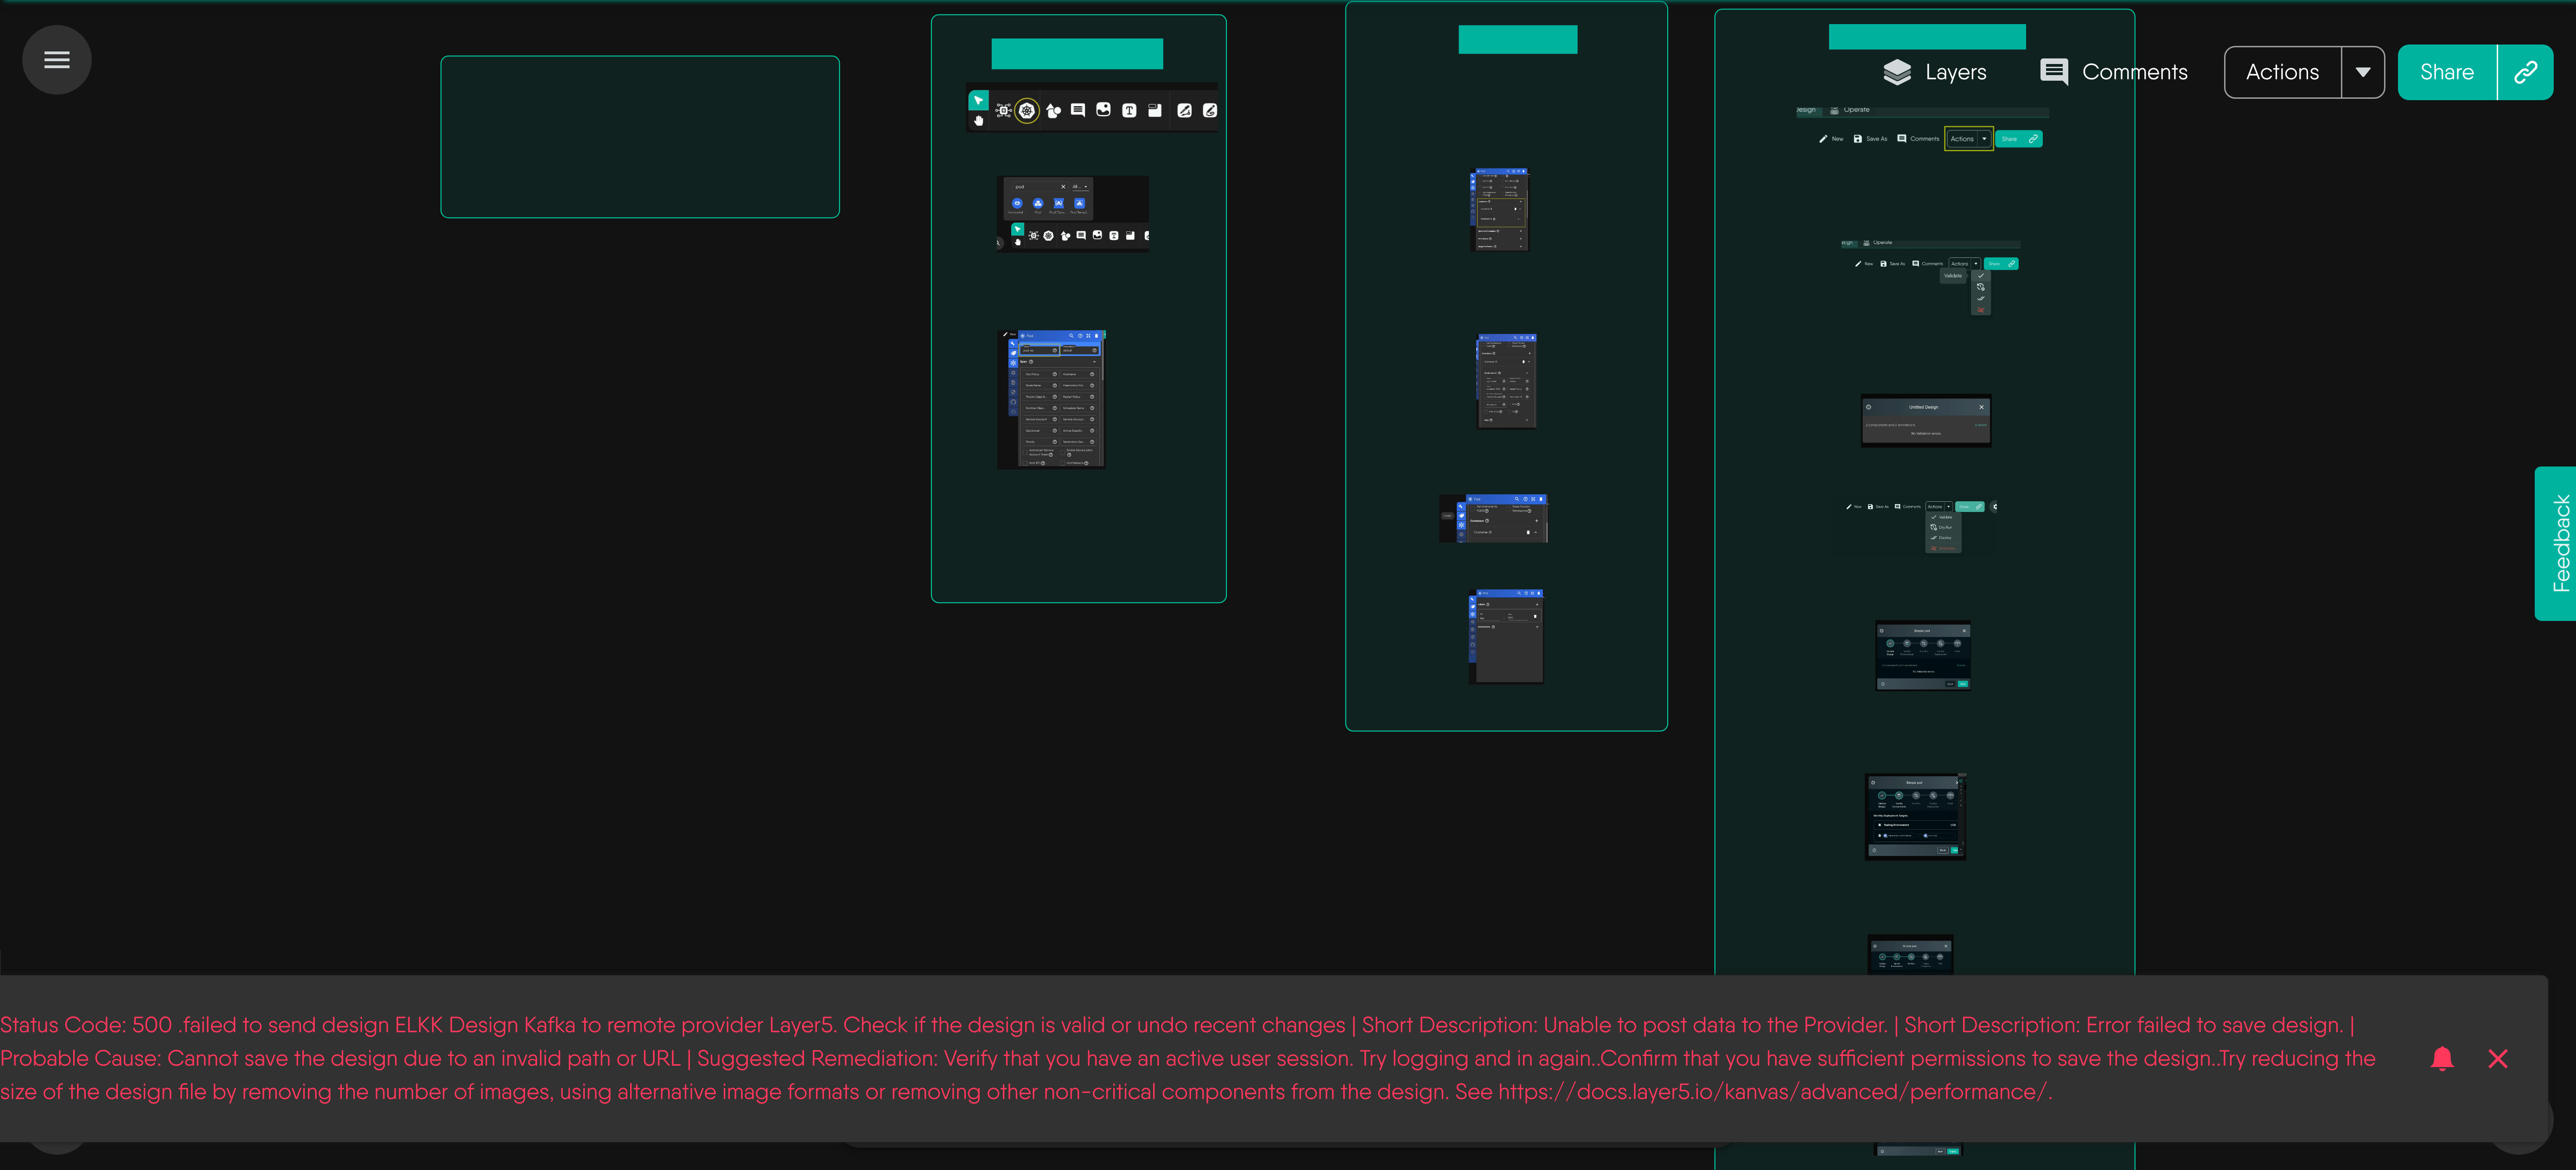Expand the Actions dropdown arrow
This screenshot has width=2576, height=1170.
click(2363, 72)
